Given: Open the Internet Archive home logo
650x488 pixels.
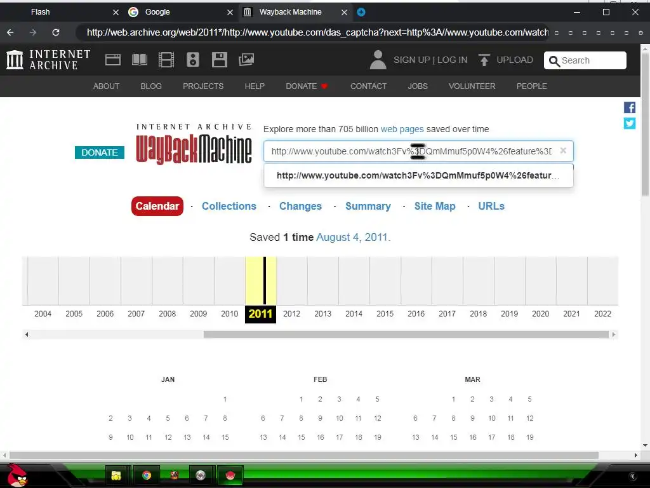Looking at the screenshot, I should 48,60.
